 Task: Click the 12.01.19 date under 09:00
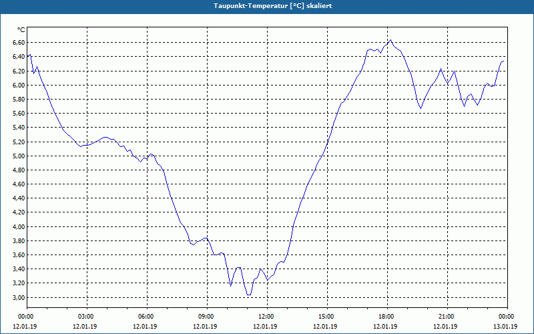point(205,327)
